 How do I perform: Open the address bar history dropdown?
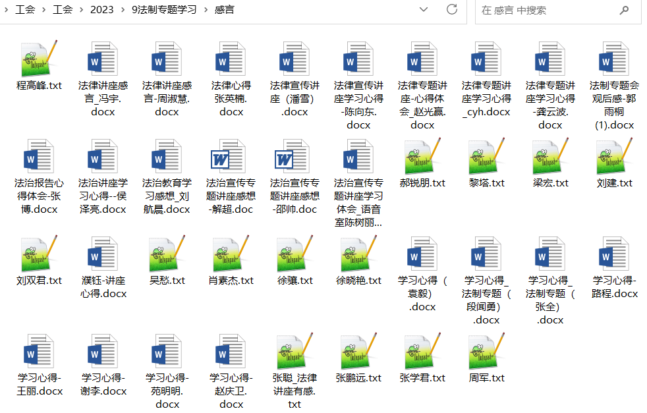click(x=424, y=10)
